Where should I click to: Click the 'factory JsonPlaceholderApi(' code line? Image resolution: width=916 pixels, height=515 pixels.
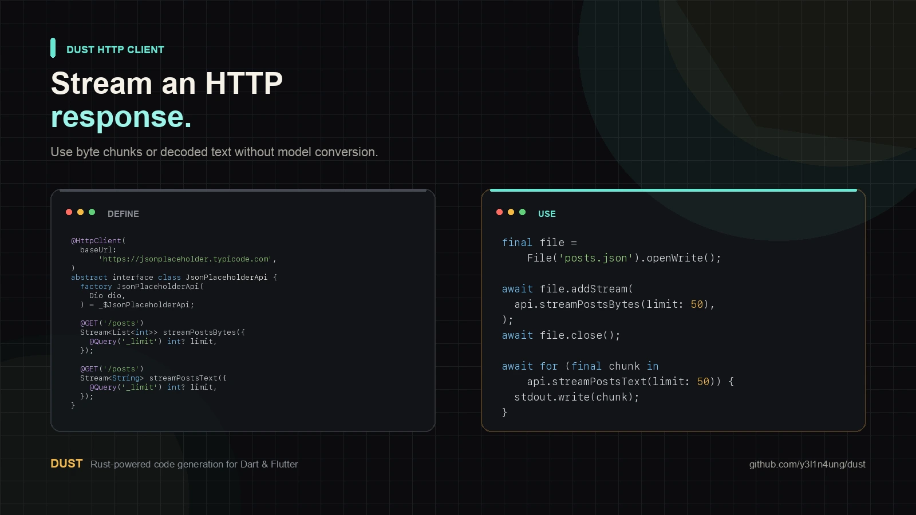click(x=142, y=287)
